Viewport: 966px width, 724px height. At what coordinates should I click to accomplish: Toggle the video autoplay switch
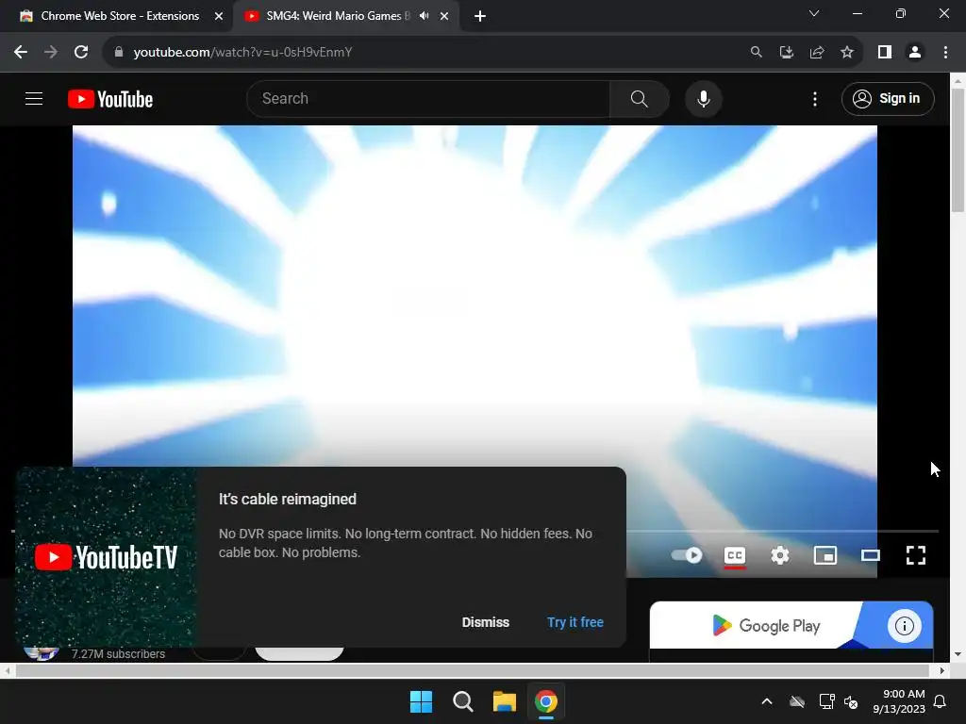687,555
